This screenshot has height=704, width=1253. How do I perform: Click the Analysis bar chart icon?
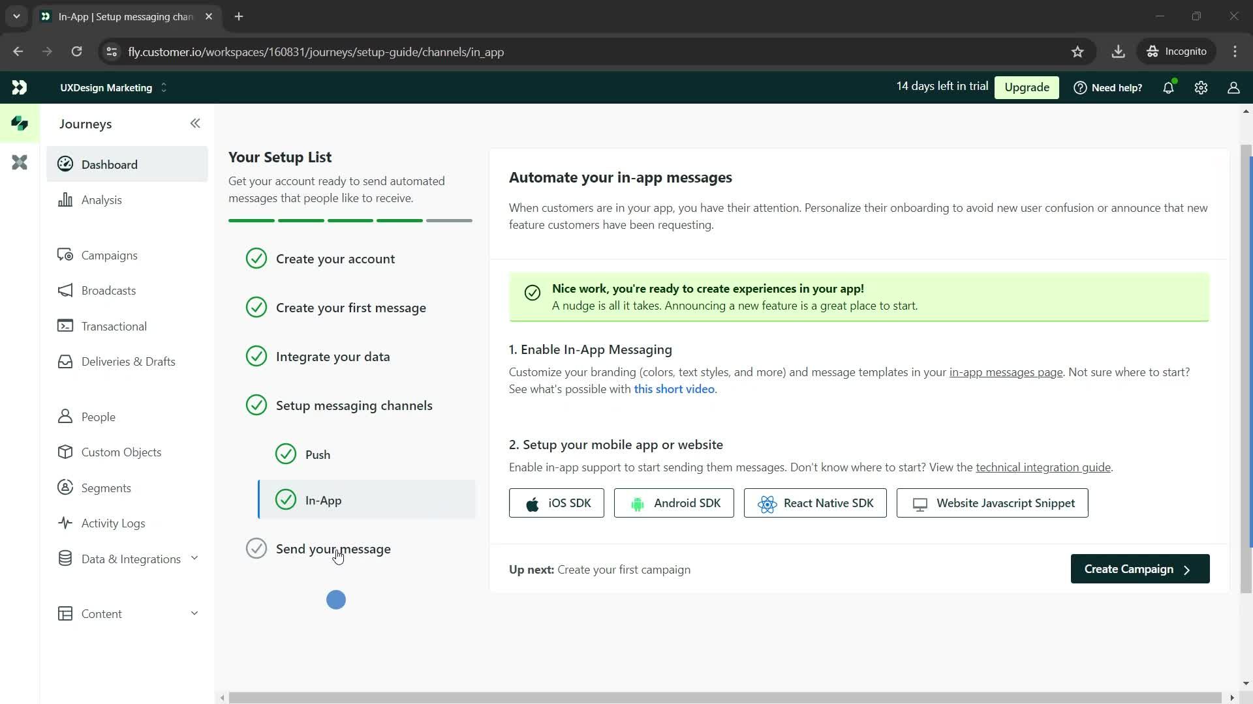pos(65,199)
